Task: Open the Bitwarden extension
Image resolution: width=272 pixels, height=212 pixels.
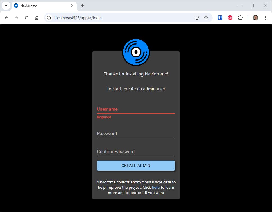Action: pyautogui.click(x=220, y=18)
